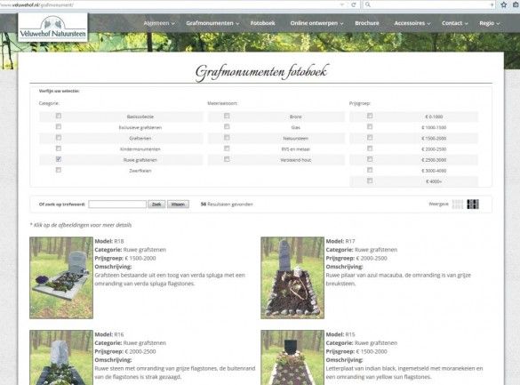
Task: Check the € 3000-4000 price checkbox
Action: 370,170
